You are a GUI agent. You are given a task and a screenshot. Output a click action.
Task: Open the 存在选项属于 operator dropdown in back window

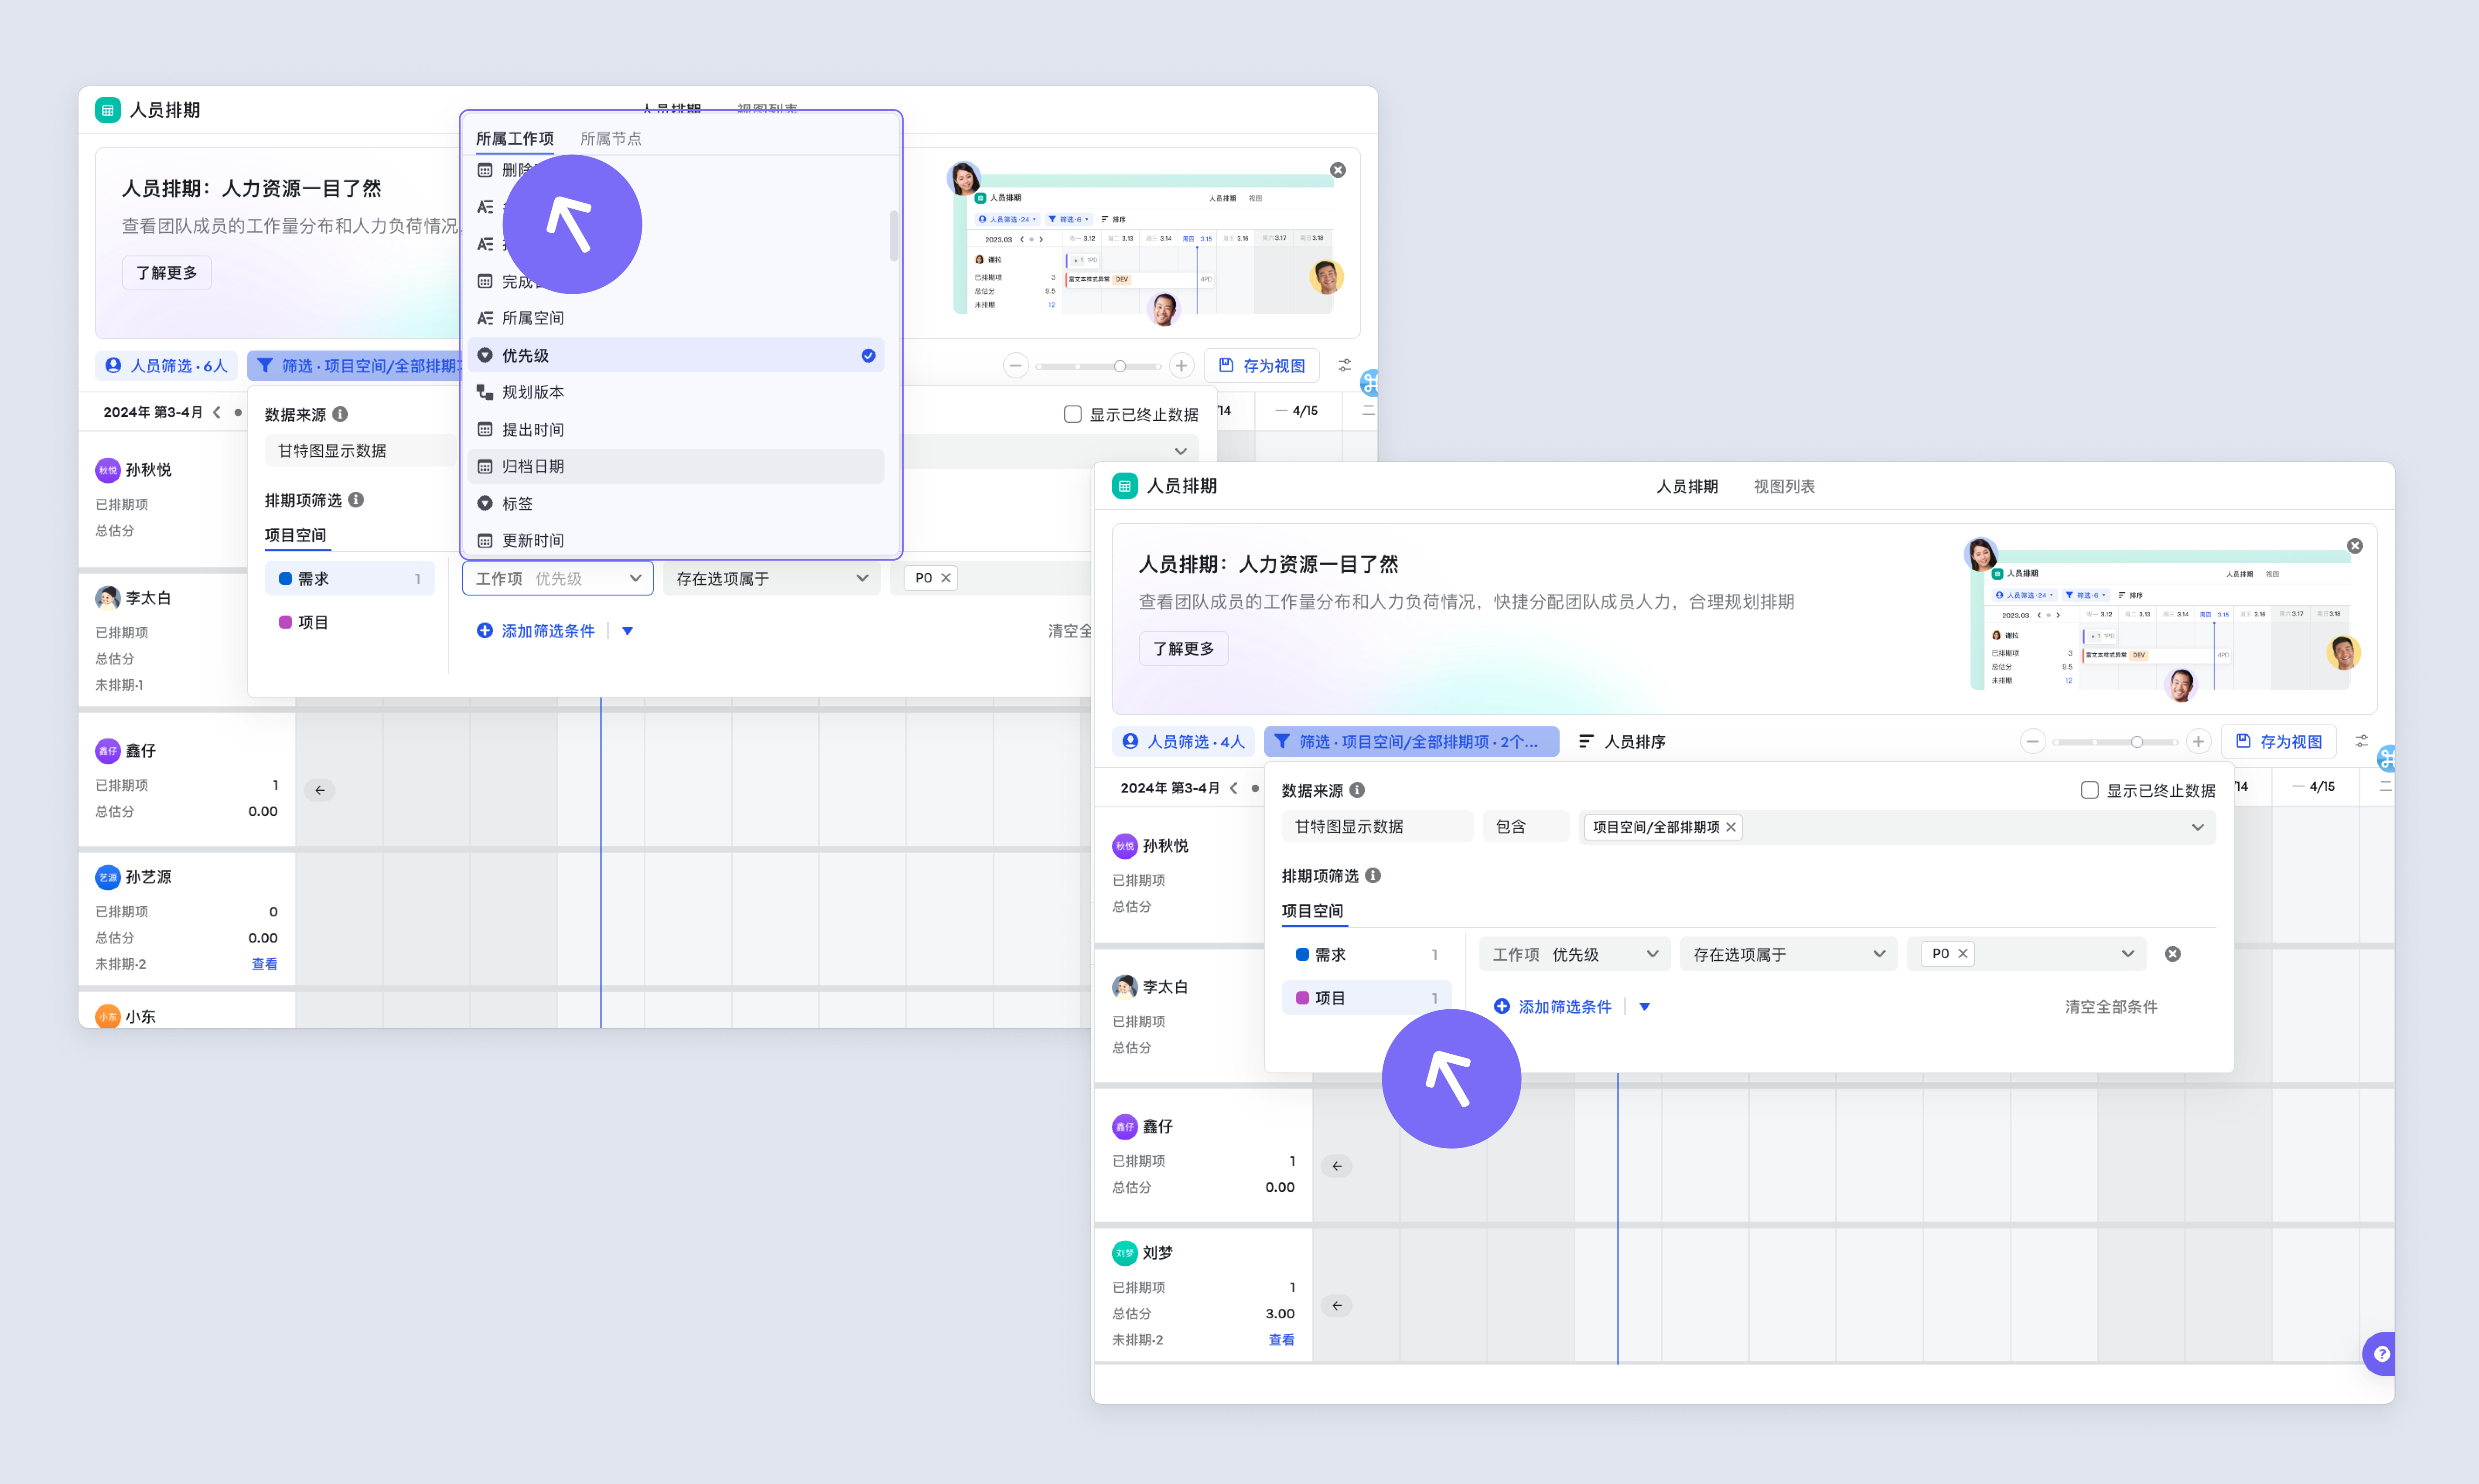pos(772,578)
